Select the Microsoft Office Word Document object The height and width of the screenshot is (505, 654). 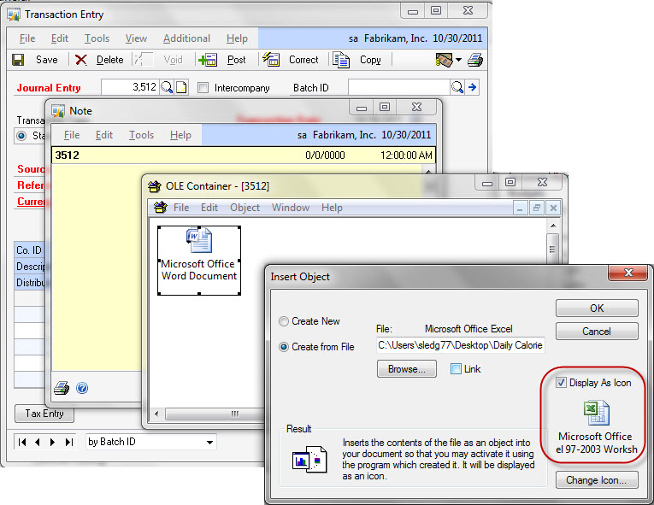click(x=199, y=261)
